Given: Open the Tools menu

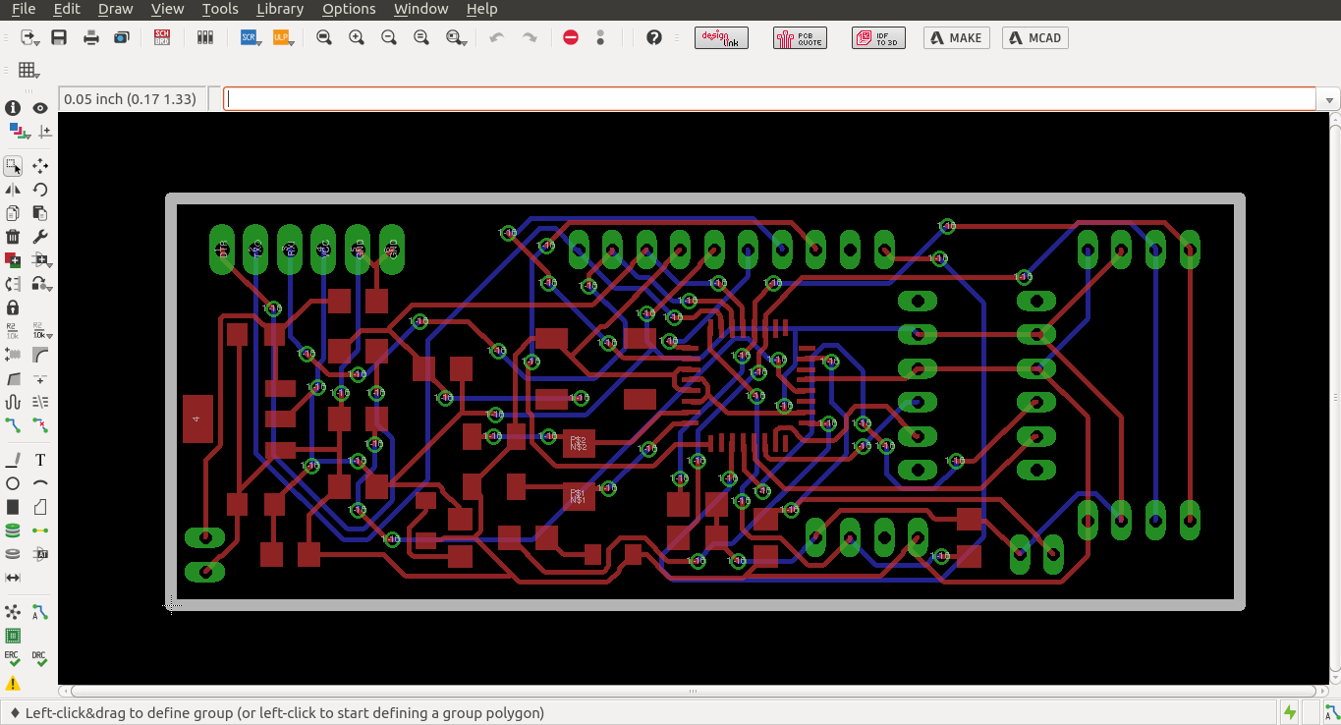Looking at the screenshot, I should pos(219,9).
